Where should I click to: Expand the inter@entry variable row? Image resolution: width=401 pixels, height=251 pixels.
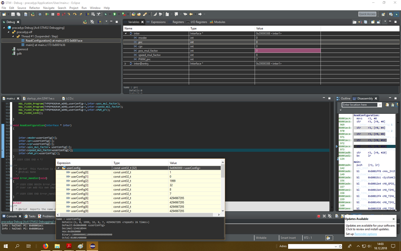125,64
